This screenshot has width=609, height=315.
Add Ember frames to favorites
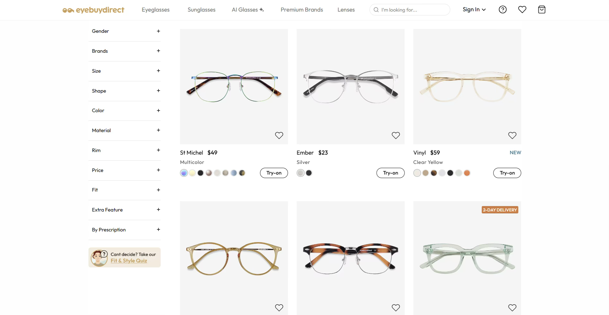tap(396, 135)
